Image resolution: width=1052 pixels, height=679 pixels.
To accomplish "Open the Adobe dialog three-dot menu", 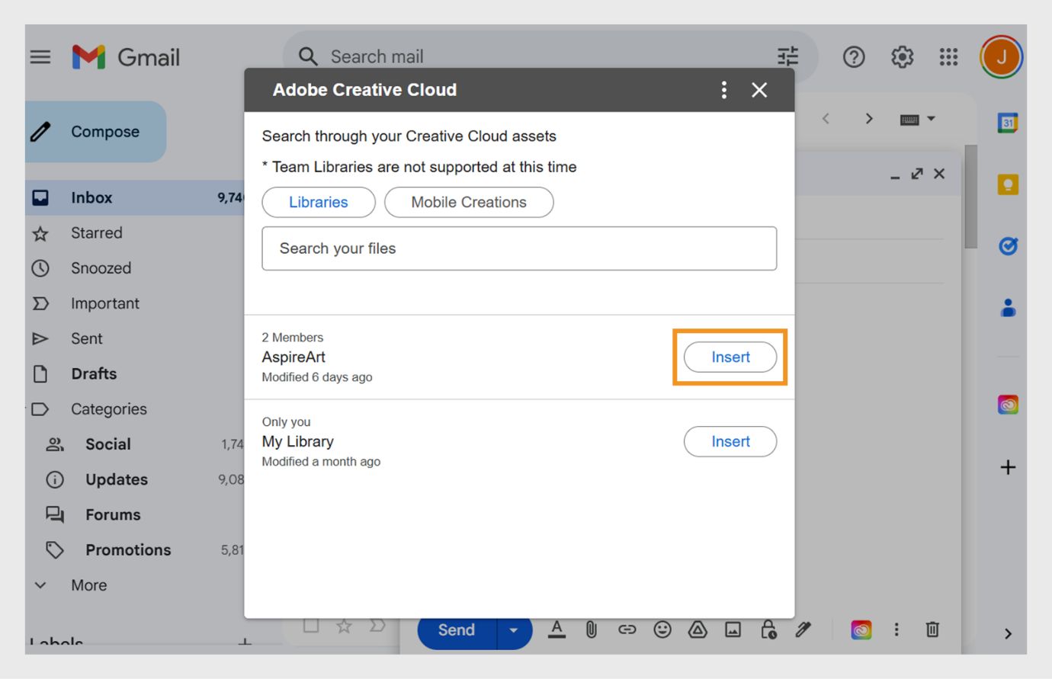I will 723,90.
